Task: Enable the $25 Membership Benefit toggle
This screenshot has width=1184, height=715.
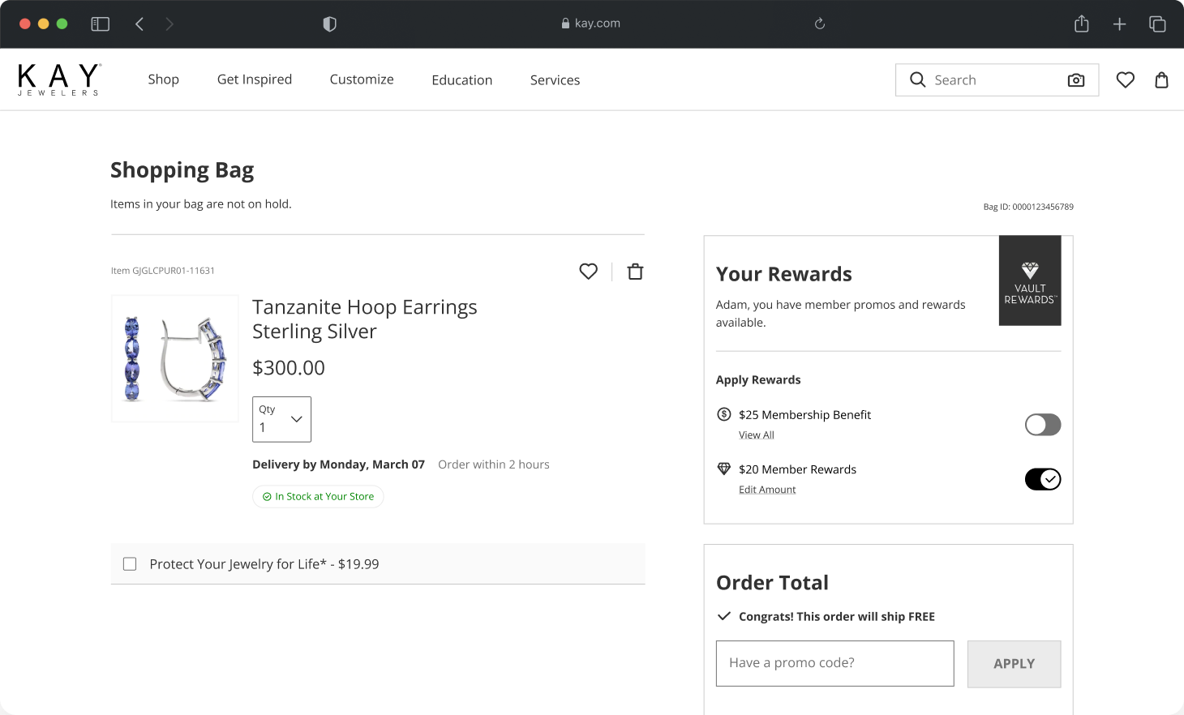Action: click(x=1043, y=425)
